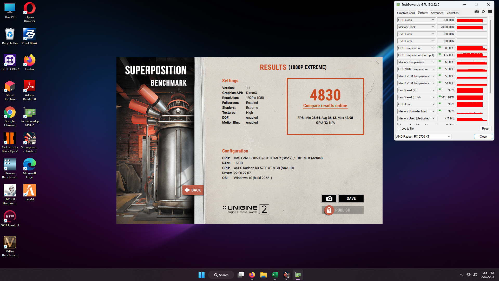Open the Superposition Shortcut desktop icon

[30, 142]
